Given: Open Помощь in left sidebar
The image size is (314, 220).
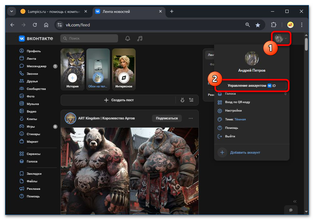Looking at the screenshot, I should (30, 196).
